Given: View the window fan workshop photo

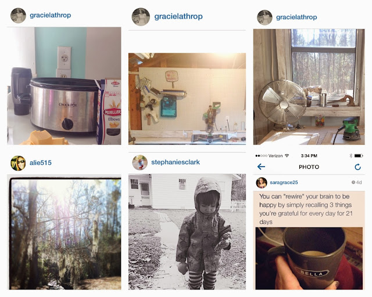Looking at the screenshot, I should point(309,86).
